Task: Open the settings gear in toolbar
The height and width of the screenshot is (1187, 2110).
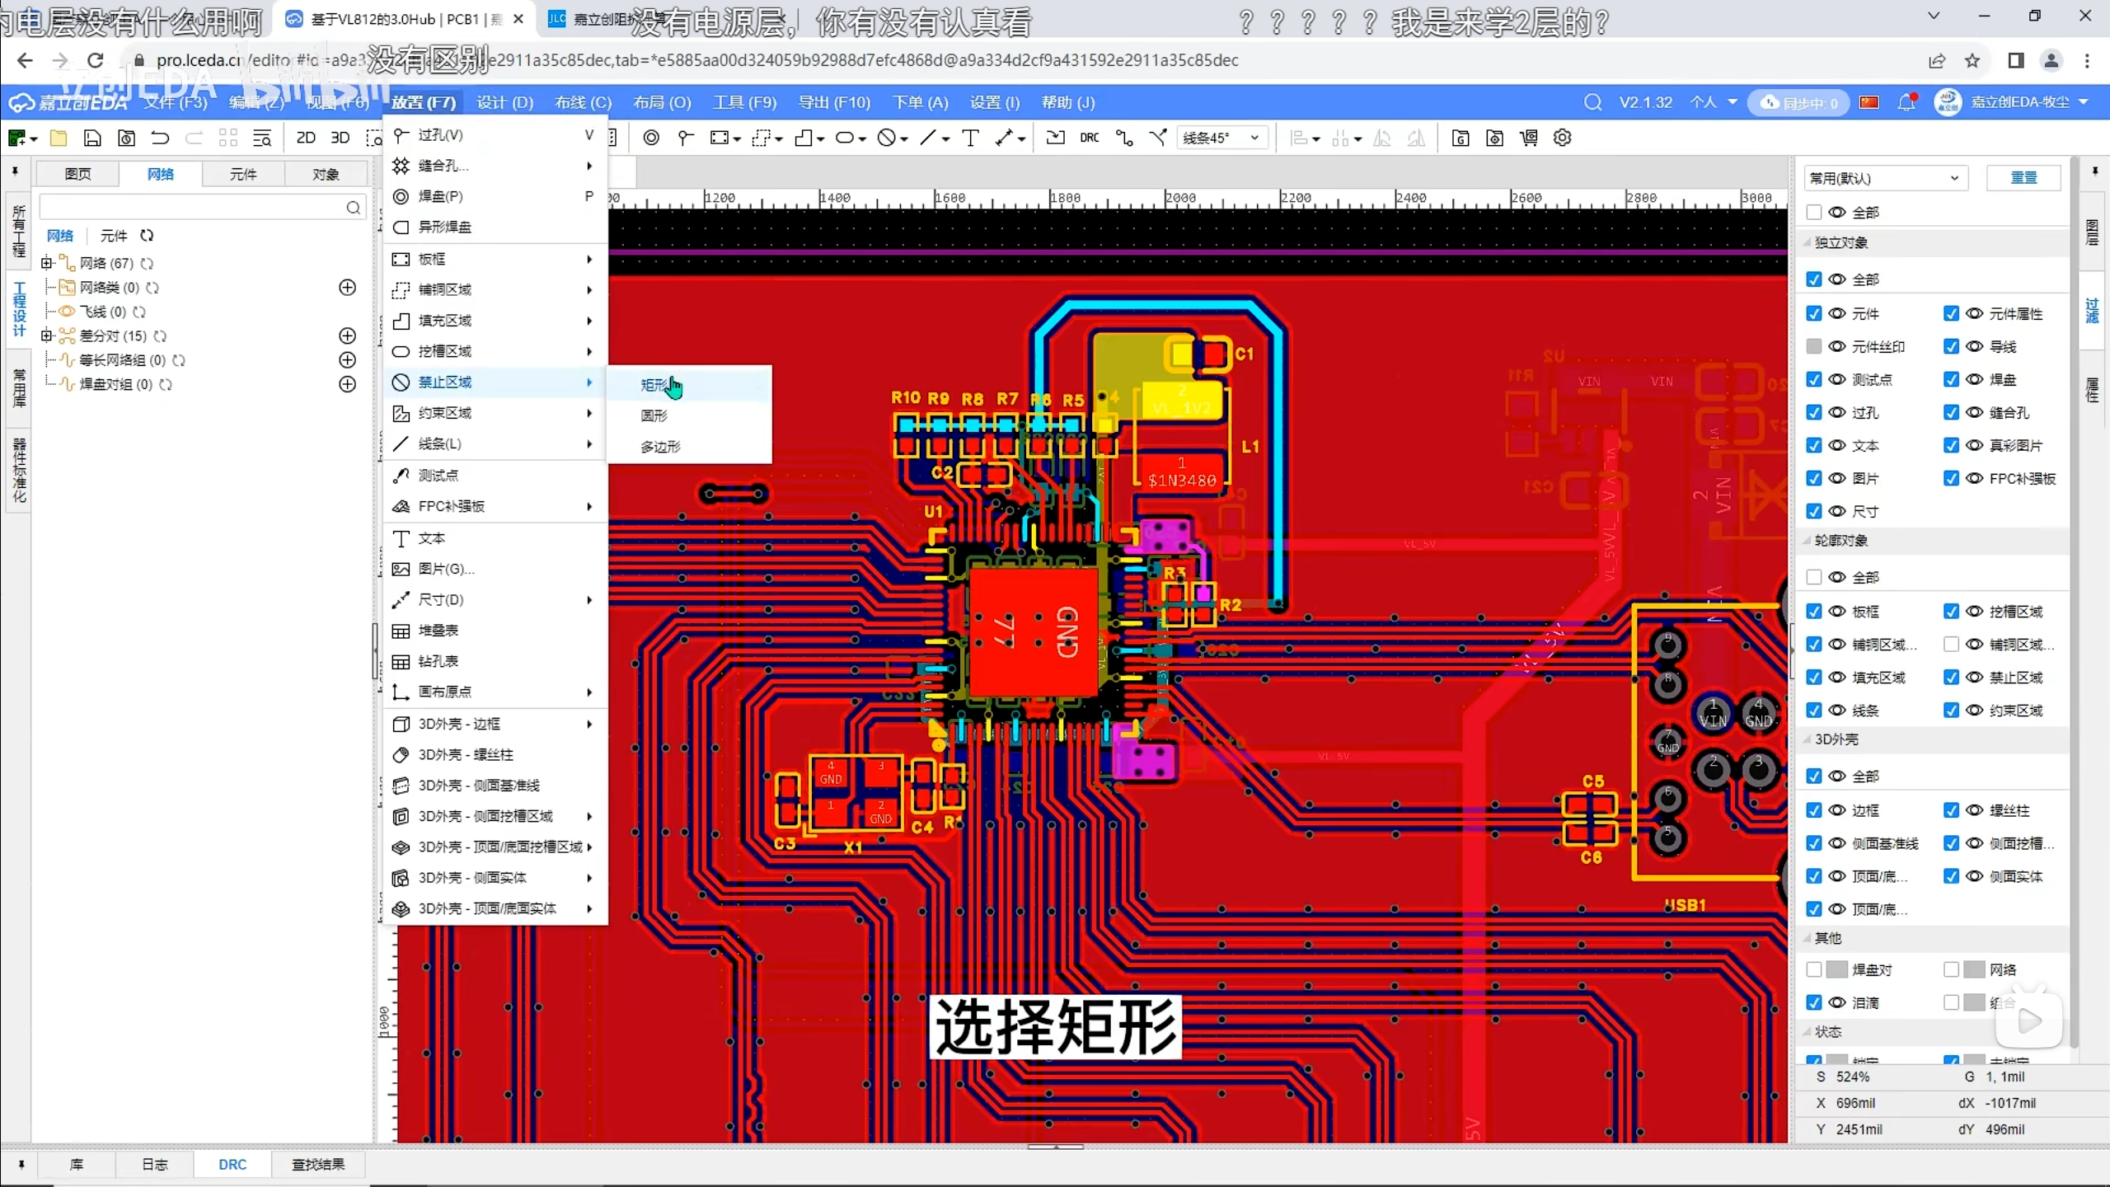Action: [1562, 138]
